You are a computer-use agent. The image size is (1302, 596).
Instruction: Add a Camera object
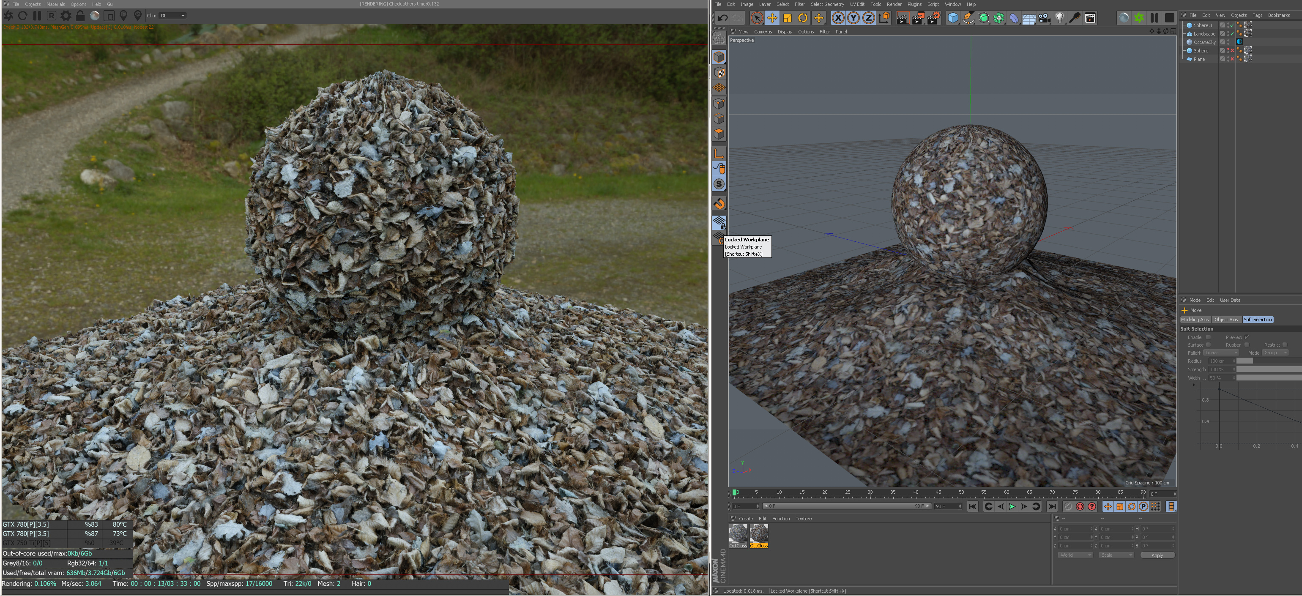[x=1044, y=18]
